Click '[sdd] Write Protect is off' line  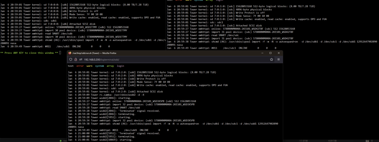pyautogui.click(x=116, y=79)
